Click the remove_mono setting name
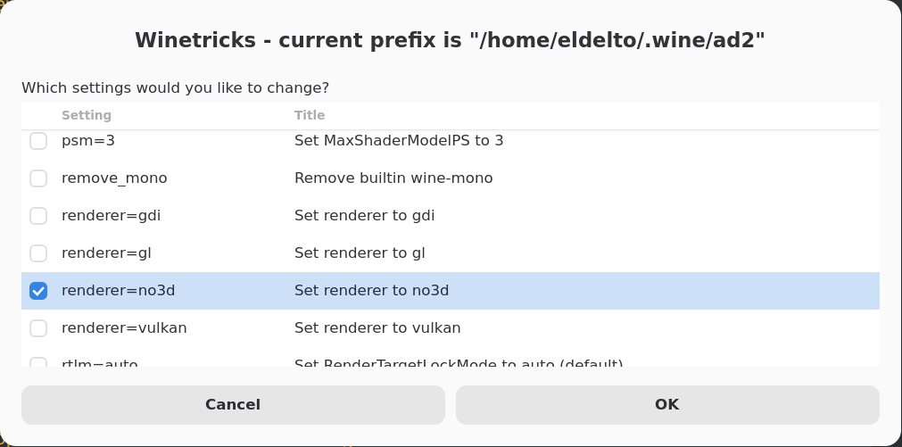 coord(114,178)
